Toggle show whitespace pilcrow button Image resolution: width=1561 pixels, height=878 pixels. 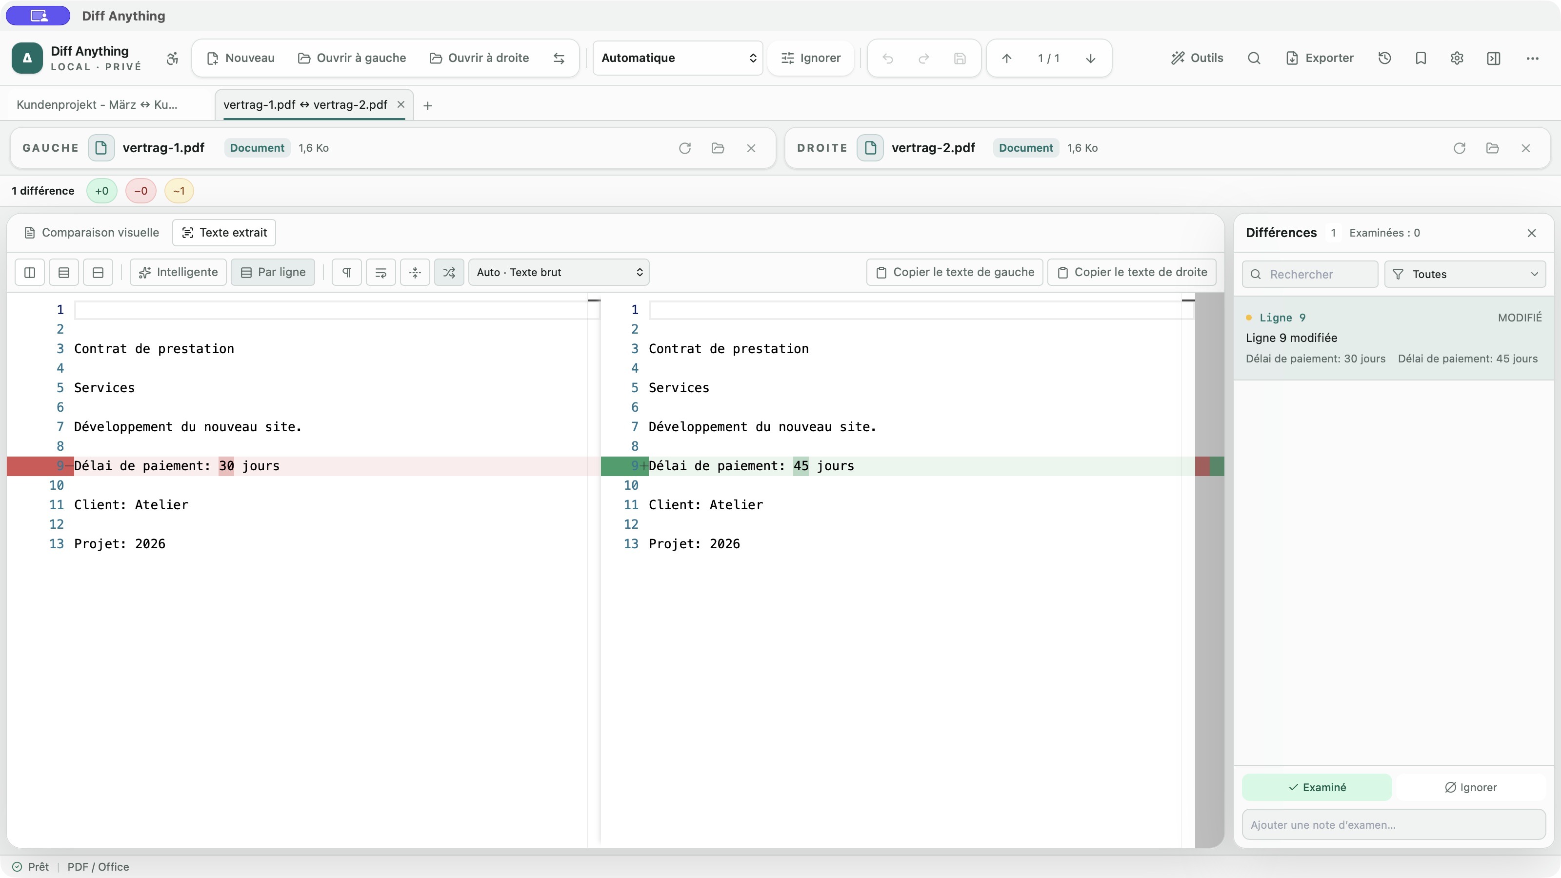347,273
